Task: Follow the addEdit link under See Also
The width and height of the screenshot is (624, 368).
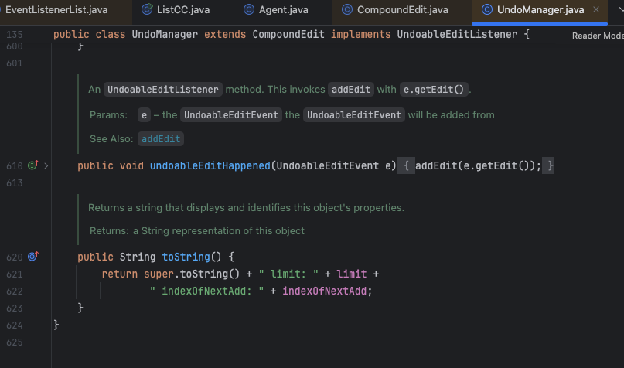Action: 161,139
